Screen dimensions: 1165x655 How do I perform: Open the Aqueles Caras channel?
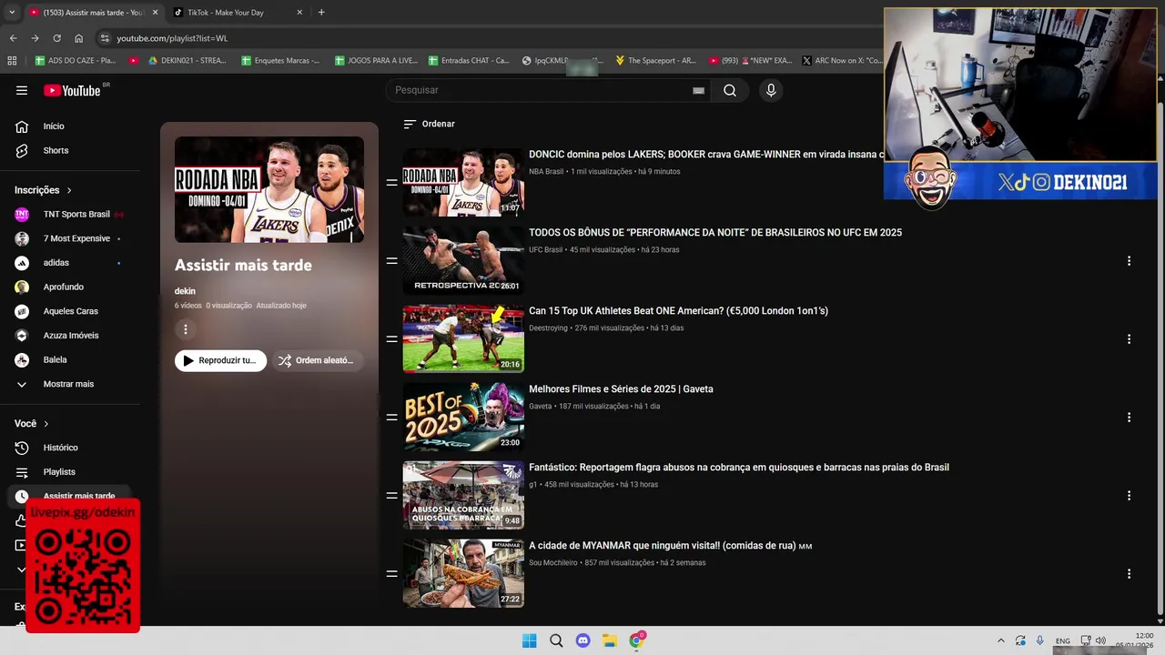70,311
